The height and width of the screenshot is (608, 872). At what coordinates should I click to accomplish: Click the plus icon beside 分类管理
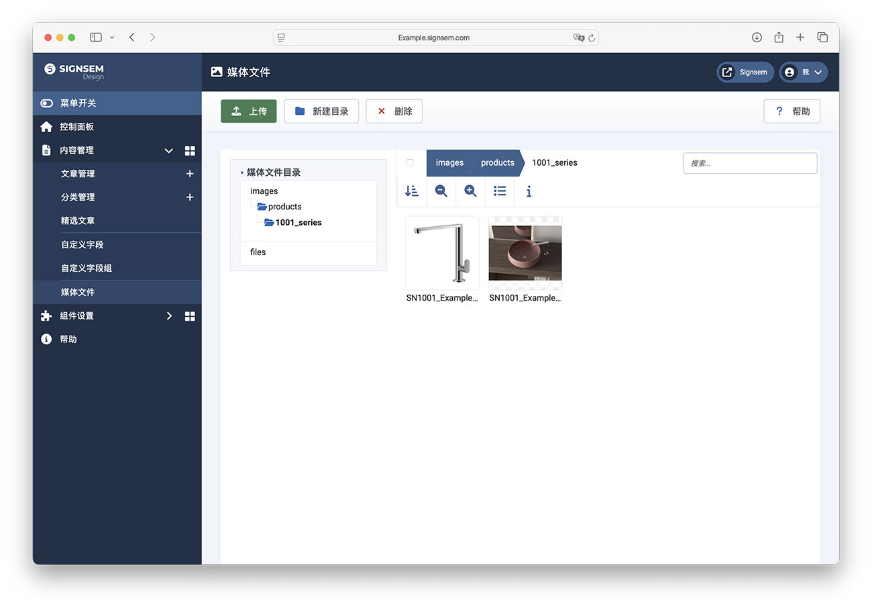190,197
